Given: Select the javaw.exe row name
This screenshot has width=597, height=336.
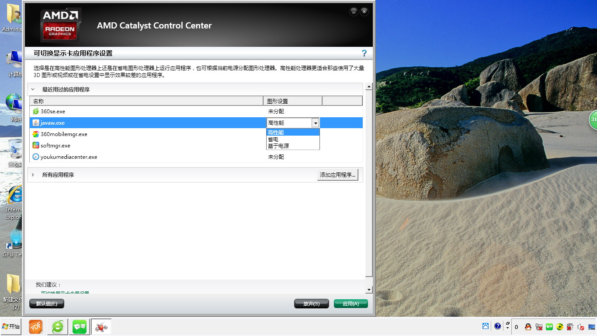Looking at the screenshot, I should click(52, 123).
